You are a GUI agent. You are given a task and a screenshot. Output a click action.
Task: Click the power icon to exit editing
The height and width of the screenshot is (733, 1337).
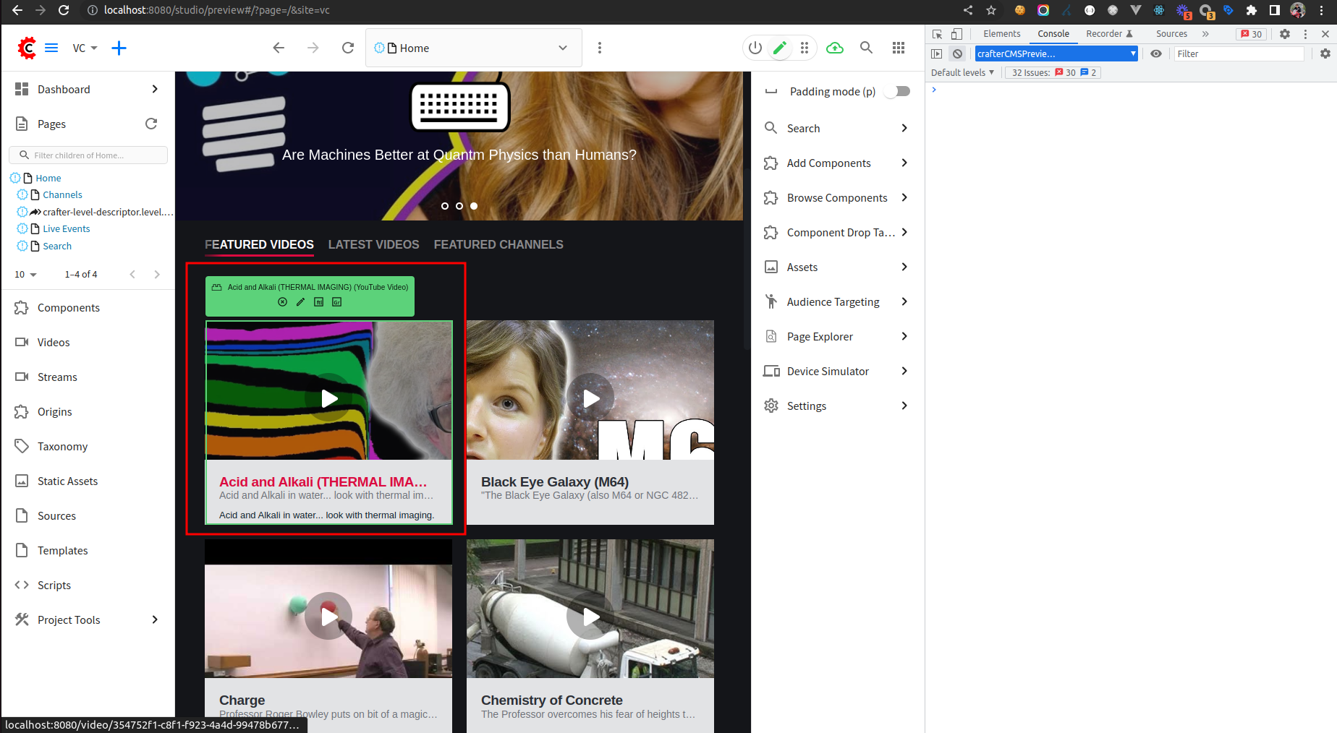pos(755,48)
